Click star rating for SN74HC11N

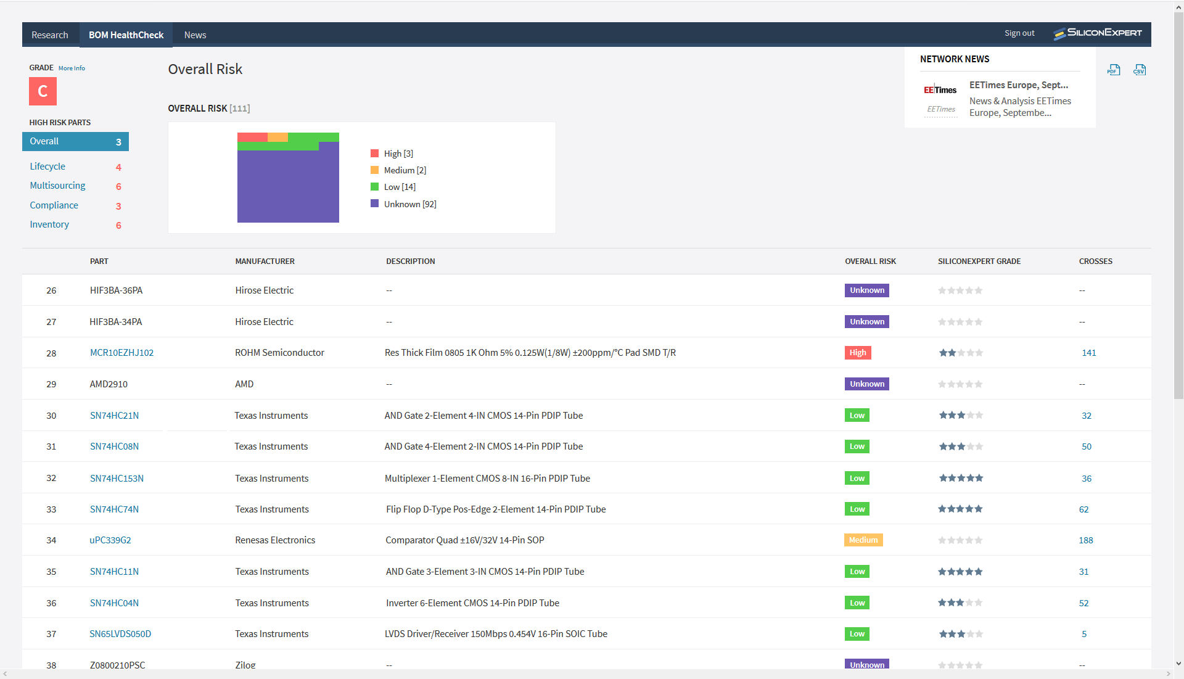tap(960, 572)
